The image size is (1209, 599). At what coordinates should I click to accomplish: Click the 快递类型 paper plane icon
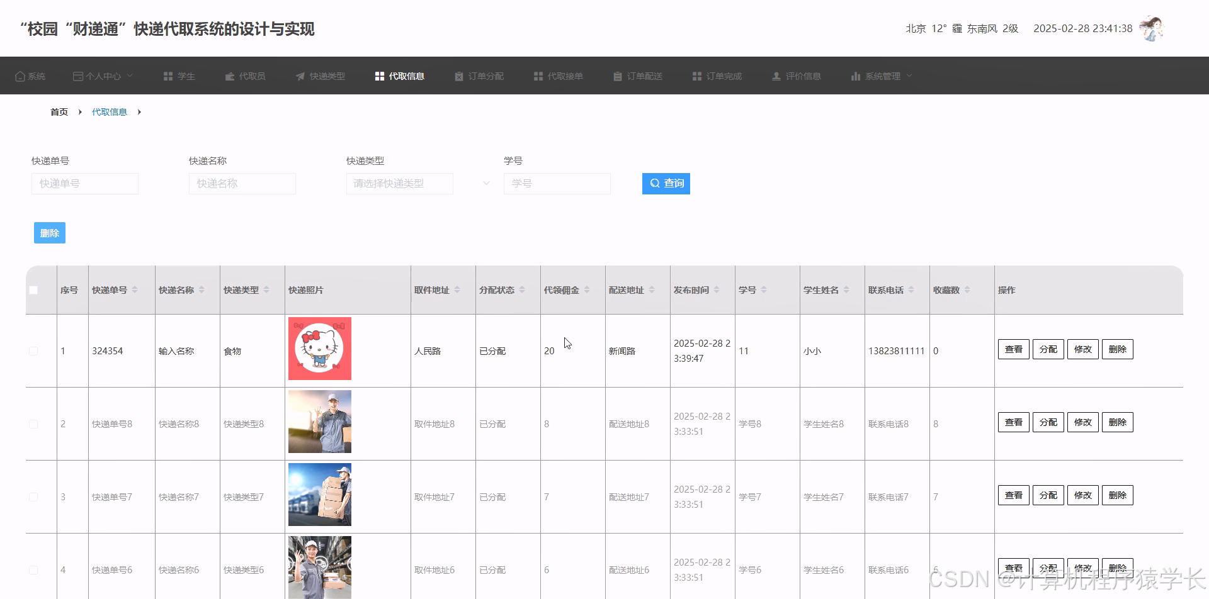tap(300, 76)
